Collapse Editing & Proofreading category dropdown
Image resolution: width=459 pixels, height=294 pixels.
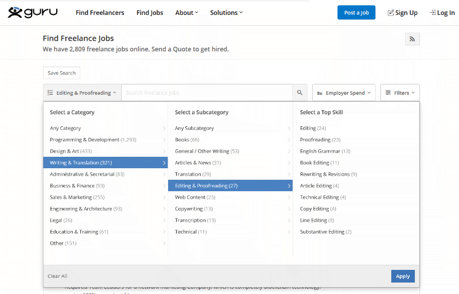point(82,93)
